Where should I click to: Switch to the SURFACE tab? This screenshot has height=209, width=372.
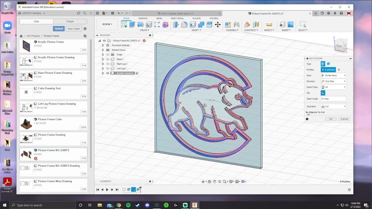[x=143, y=18]
